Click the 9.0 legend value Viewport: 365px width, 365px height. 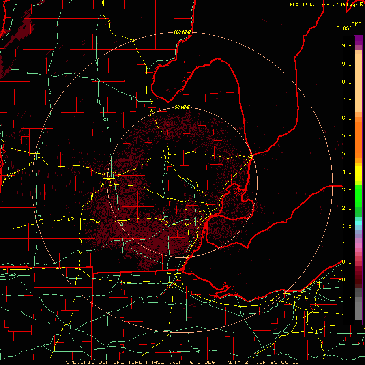coord(347,64)
